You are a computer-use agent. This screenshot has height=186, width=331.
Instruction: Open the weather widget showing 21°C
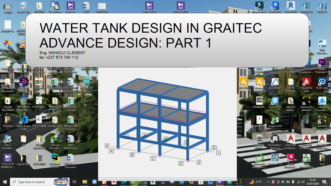click(255, 182)
